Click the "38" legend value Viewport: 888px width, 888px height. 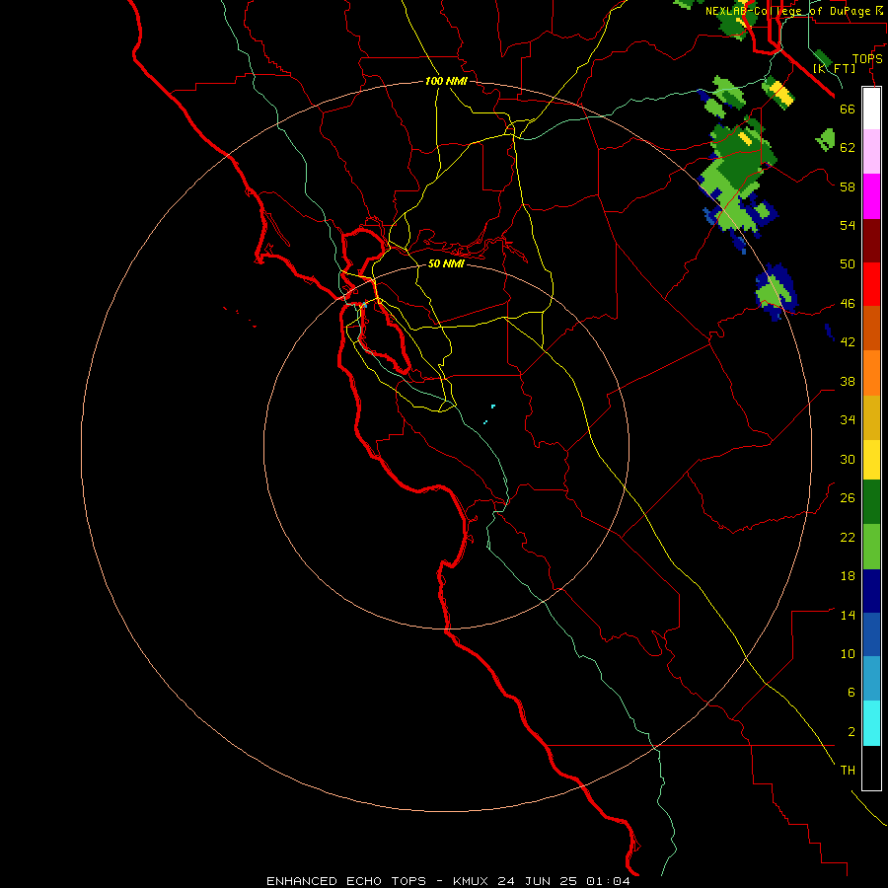(x=848, y=381)
